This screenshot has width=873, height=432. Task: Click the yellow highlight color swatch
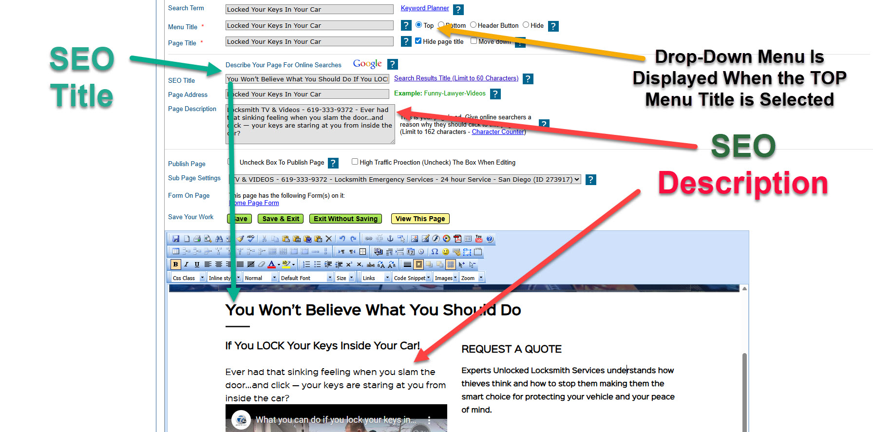click(286, 264)
